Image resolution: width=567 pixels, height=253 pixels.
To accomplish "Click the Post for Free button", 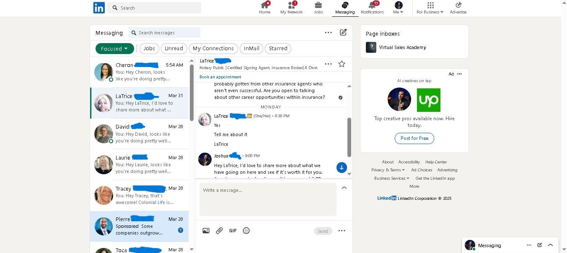I will (414, 138).
